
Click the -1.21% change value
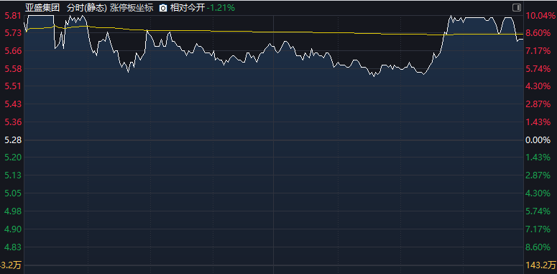click(221, 8)
